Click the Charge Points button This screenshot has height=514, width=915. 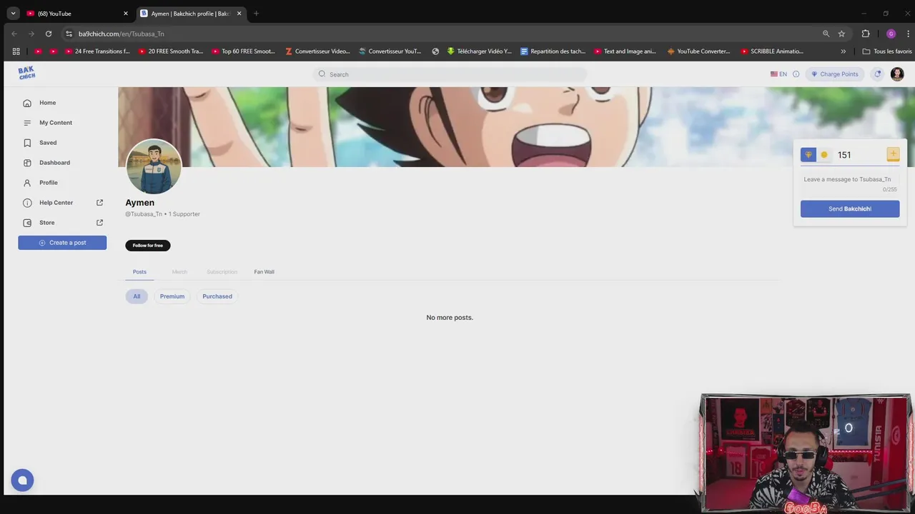pyautogui.click(x=834, y=74)
